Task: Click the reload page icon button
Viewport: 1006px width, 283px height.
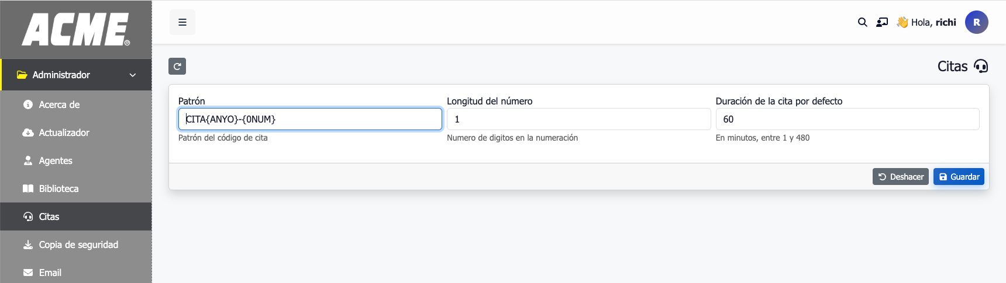Action: (177, 67)
